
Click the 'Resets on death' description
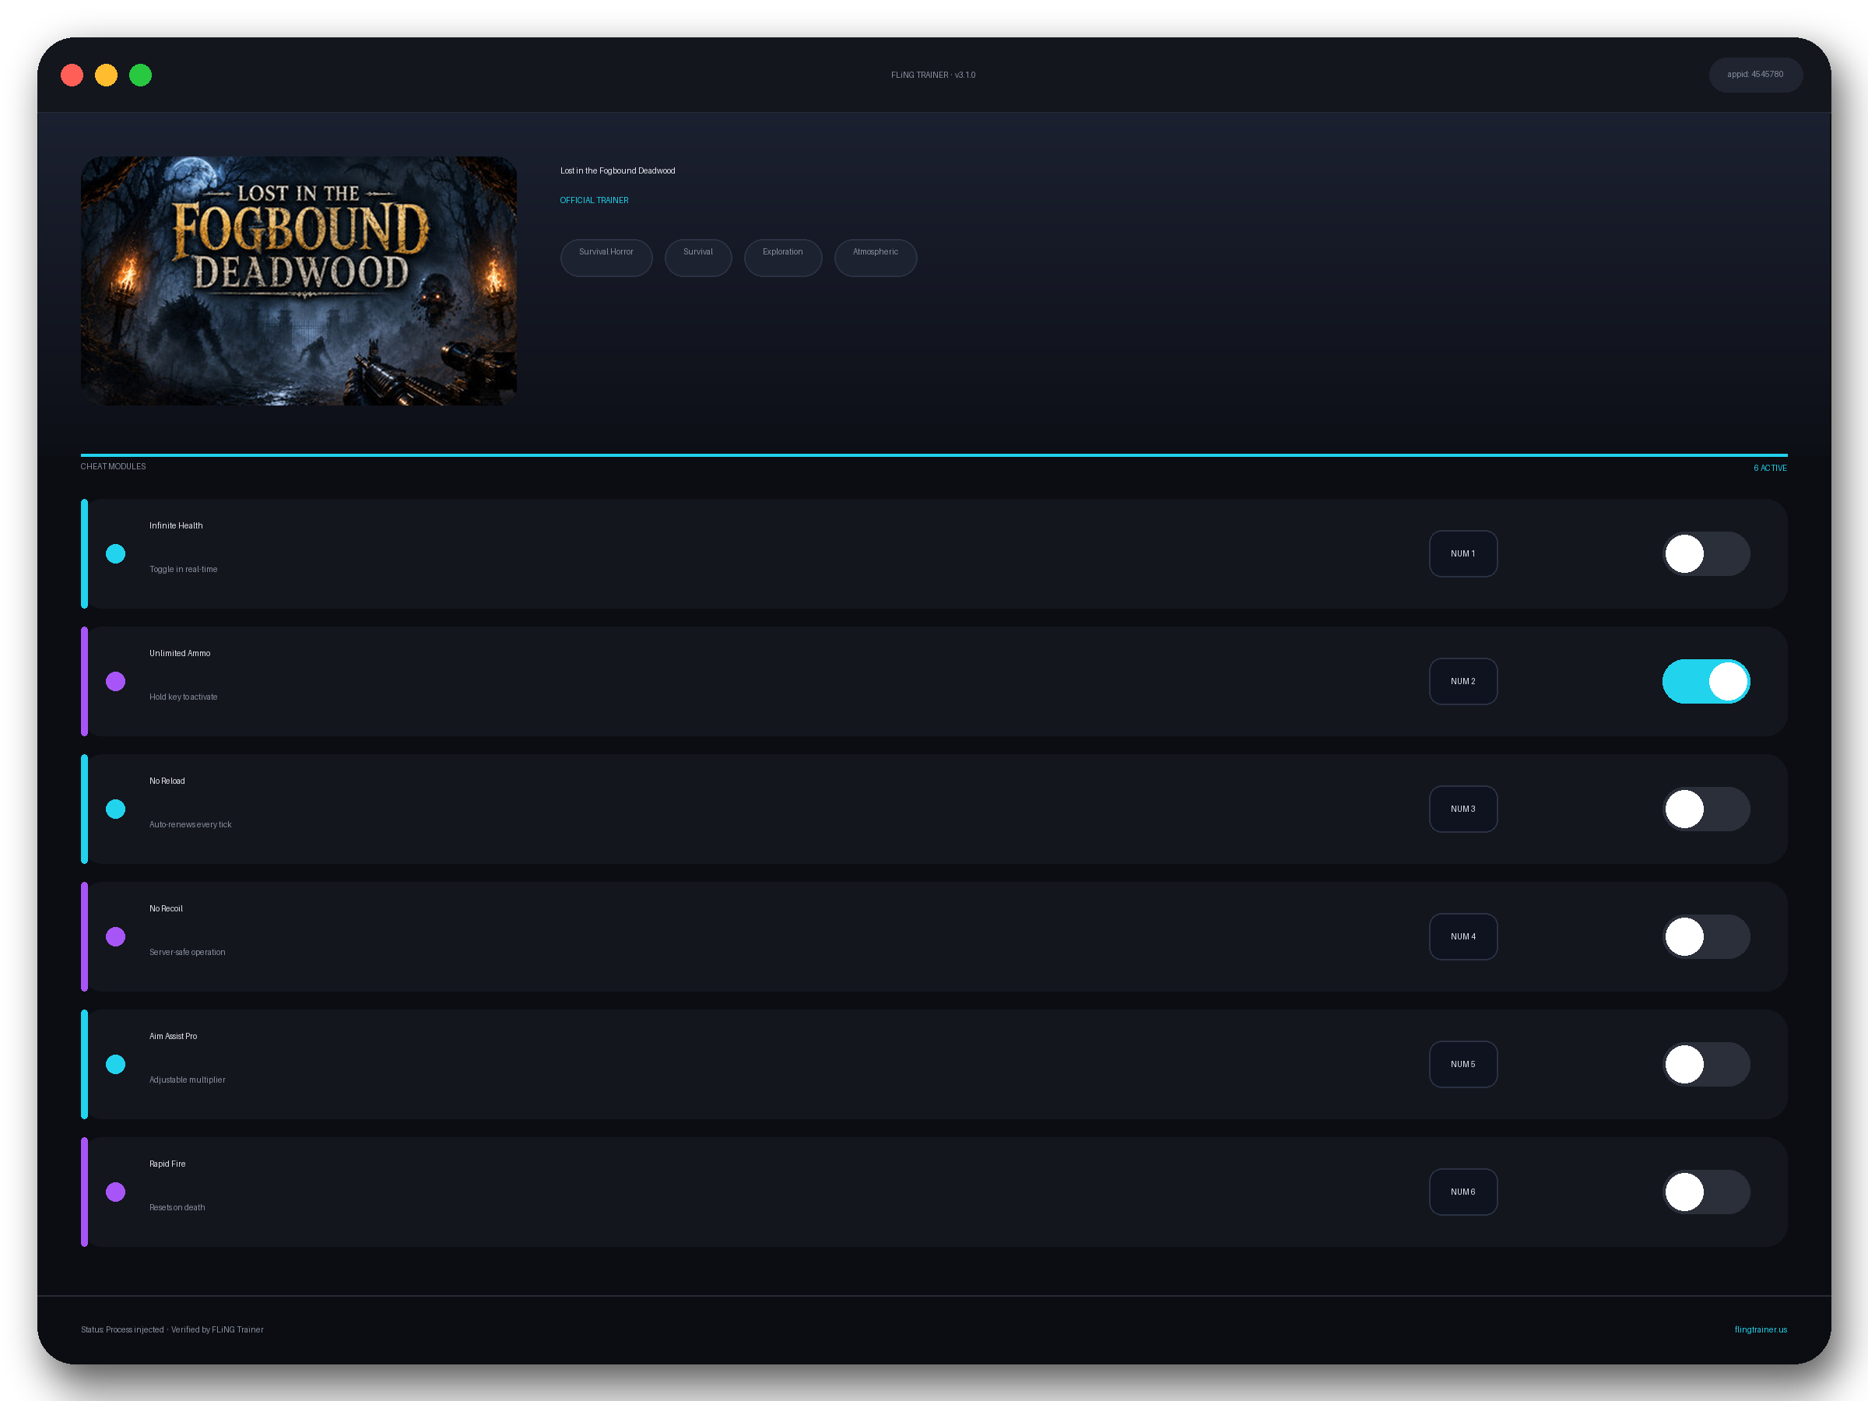tap(177, 1208)
